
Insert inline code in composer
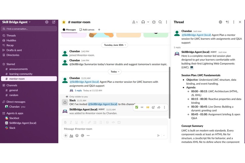click(x=113, y=122)
